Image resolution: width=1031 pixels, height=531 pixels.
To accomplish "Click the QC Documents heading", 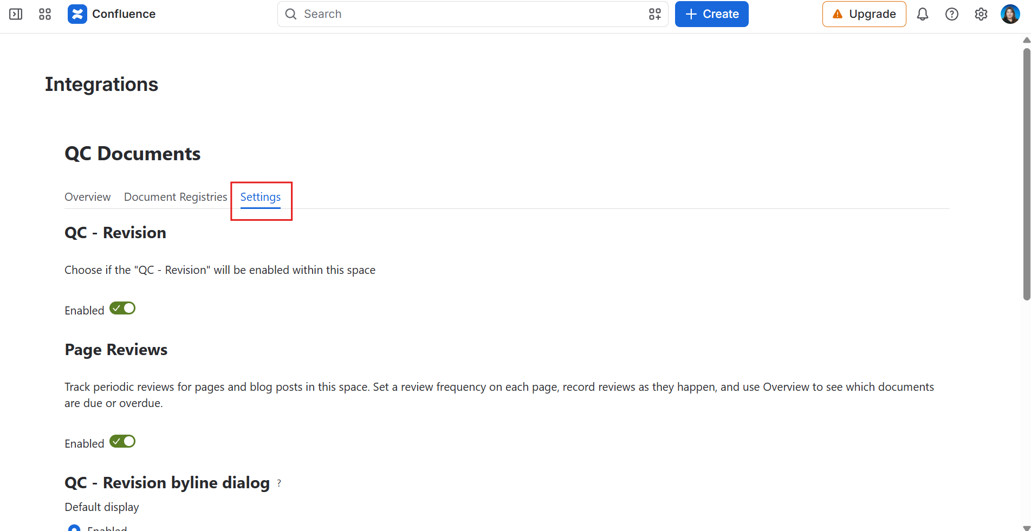I will tap(133, 154).
